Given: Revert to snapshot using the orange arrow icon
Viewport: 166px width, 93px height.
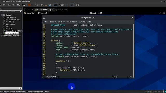Looking at the screenshot, I should pyautogui.click(x=46, y=5).
